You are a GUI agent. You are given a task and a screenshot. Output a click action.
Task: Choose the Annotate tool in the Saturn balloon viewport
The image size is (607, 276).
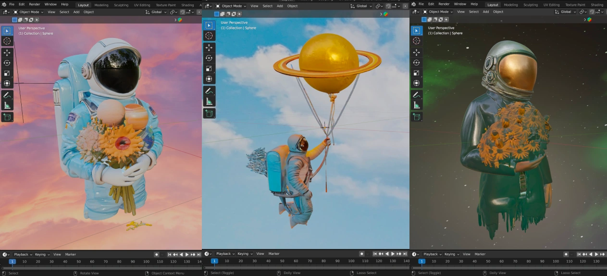pyautogui.click(x=209, y=91)
